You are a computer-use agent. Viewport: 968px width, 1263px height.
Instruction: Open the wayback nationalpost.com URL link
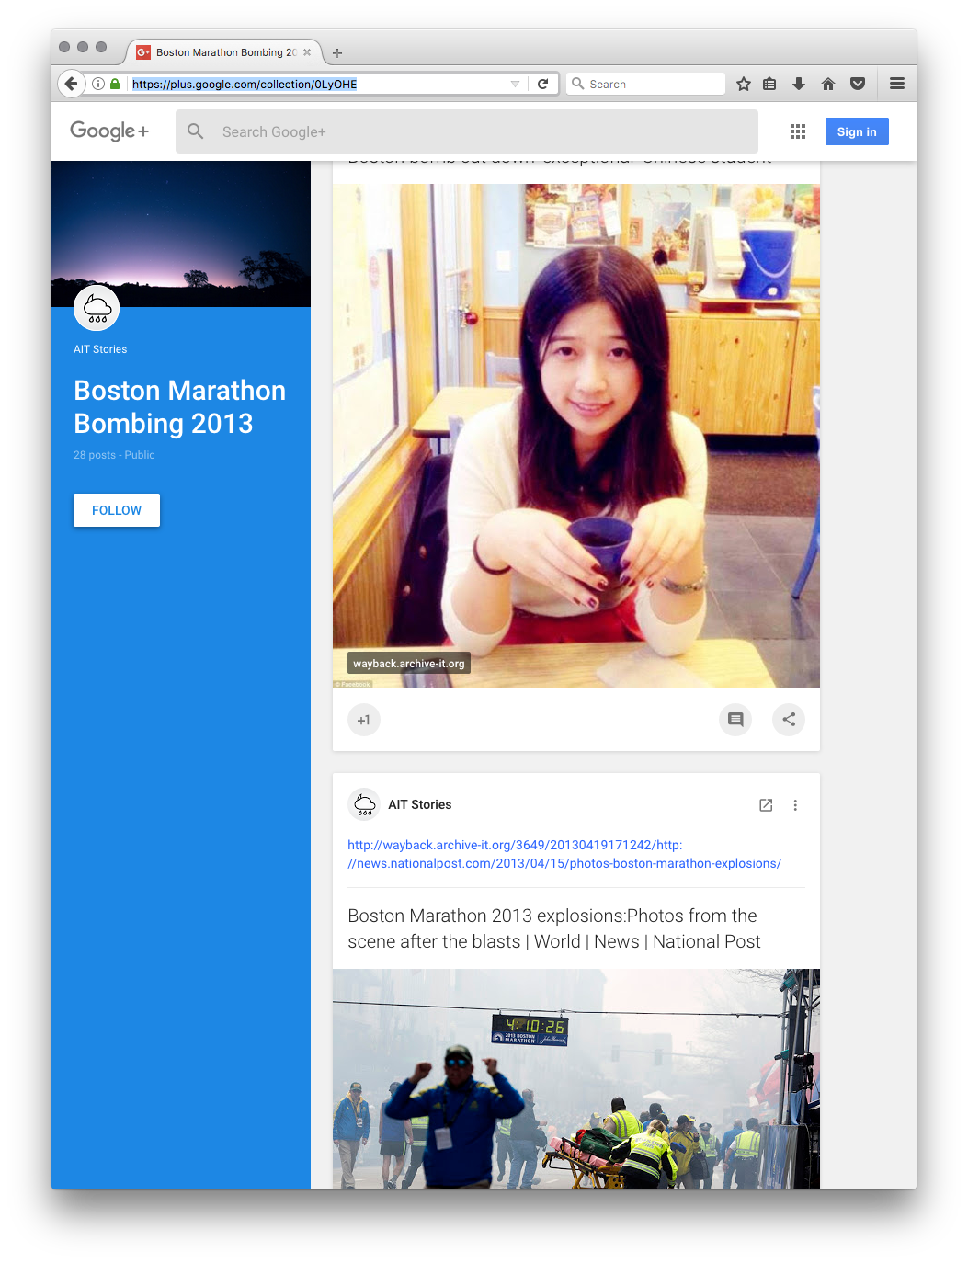(x=564, y=854)
